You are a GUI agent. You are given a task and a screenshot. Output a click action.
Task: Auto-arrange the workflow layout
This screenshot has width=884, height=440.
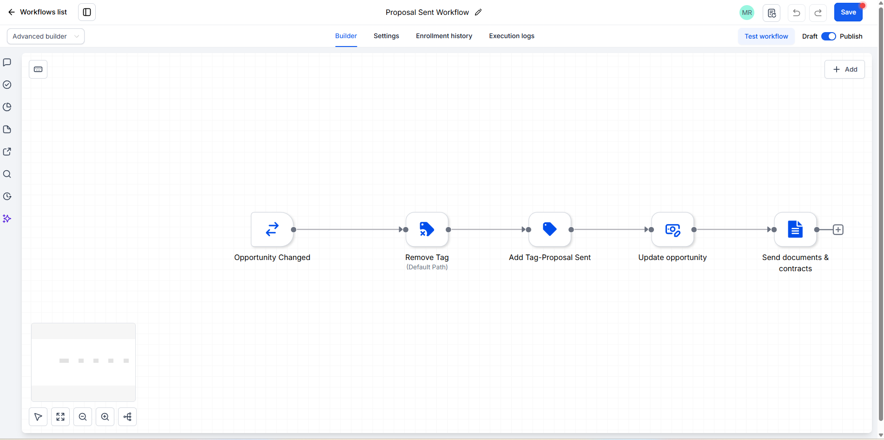tap(127, 417)
